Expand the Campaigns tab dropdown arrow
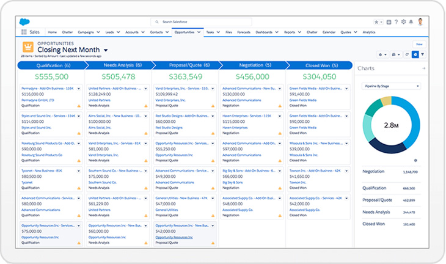 click(x=98, y=32)
